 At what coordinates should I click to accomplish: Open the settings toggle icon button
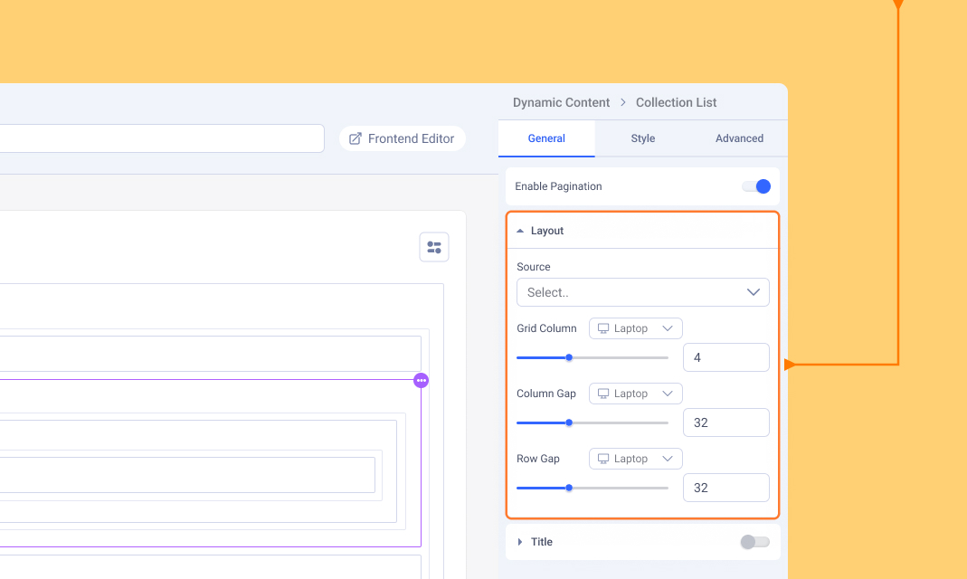pos(434,247)
